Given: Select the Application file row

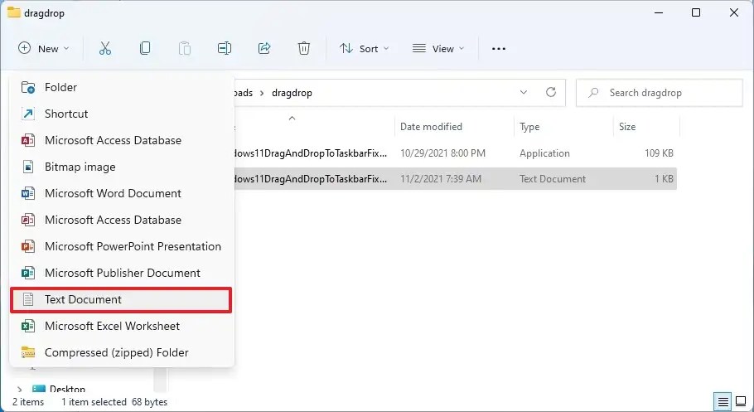Looking at the screenshot, I should (x=456, y=153).
